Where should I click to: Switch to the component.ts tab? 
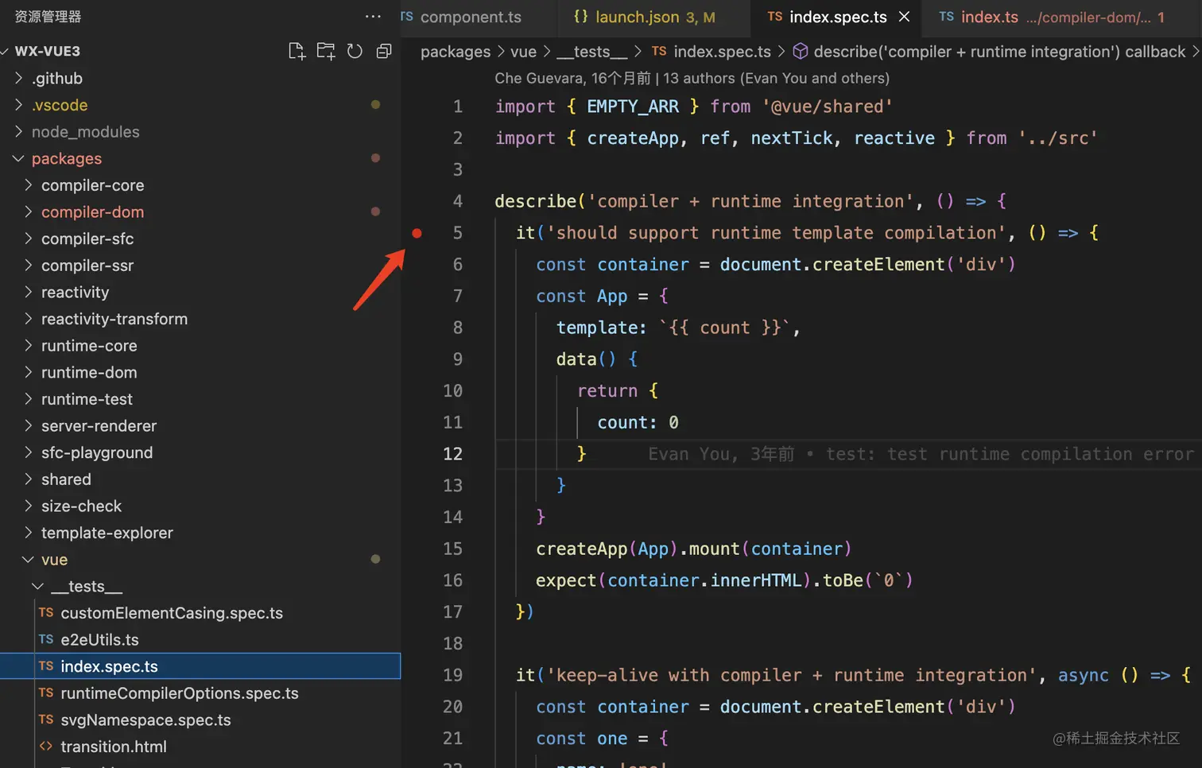[x=471, y=17]
